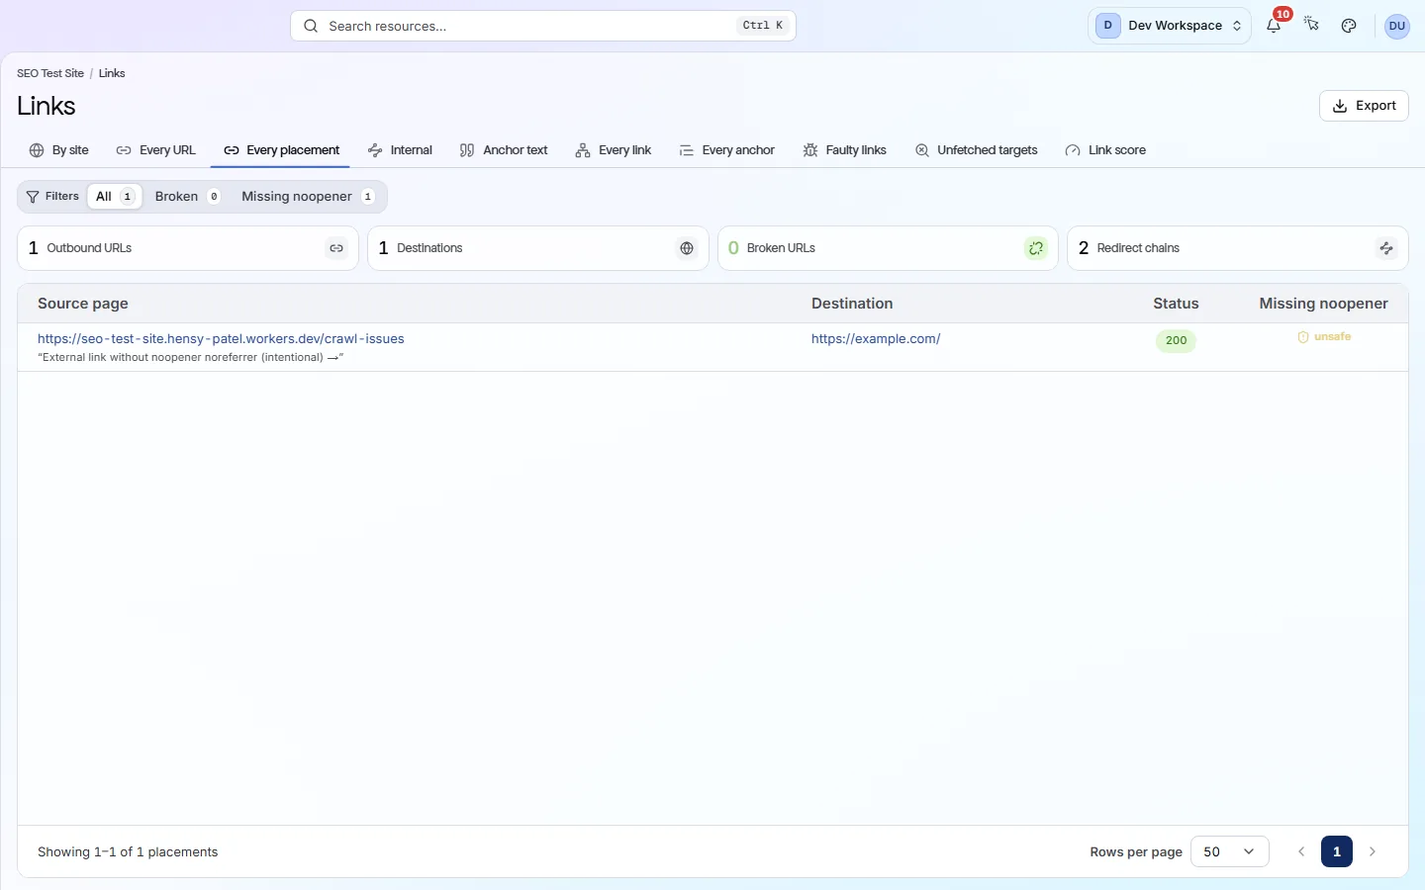Go to SEO Test Site breadcrumb

[x=50, y=73]
